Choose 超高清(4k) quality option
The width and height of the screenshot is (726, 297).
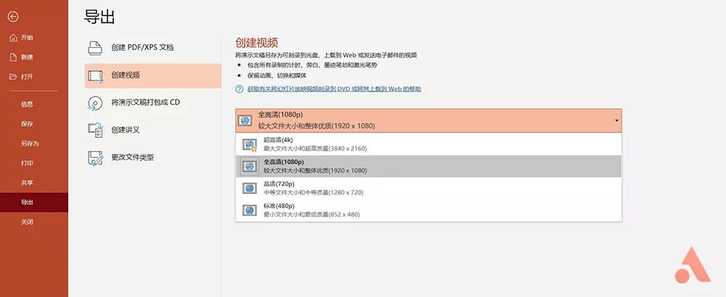[428, 144]
